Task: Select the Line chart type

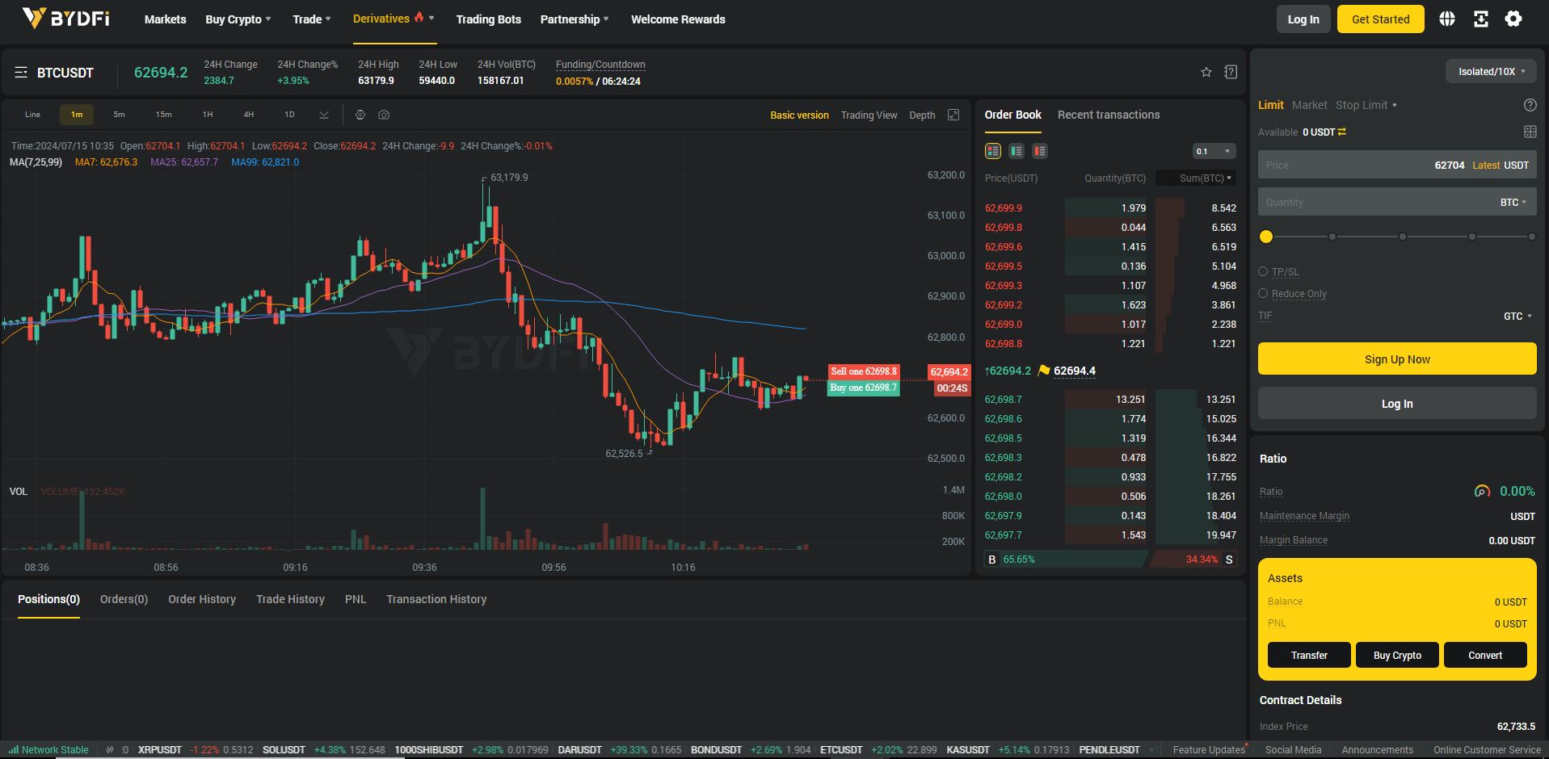Action: (x=32, y=115)
